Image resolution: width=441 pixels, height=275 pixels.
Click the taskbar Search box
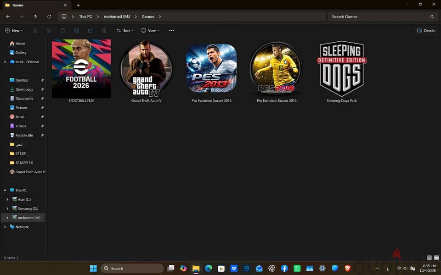point(132,269)
